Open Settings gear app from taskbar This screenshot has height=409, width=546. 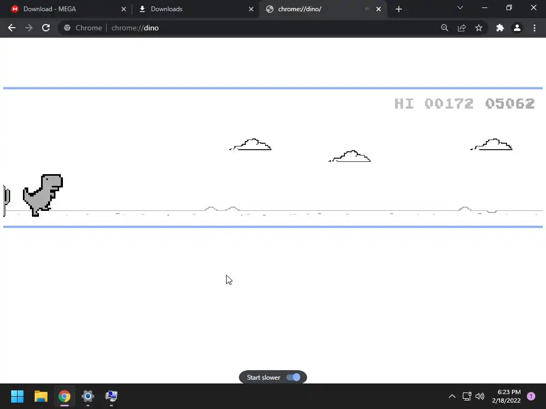(x=88, y=396)
